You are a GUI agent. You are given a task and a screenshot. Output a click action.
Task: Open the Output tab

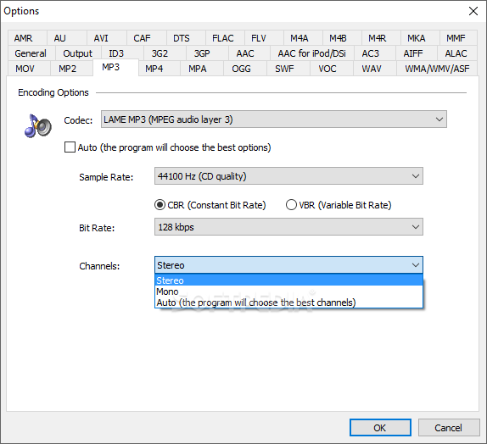(x=78, y=53)
